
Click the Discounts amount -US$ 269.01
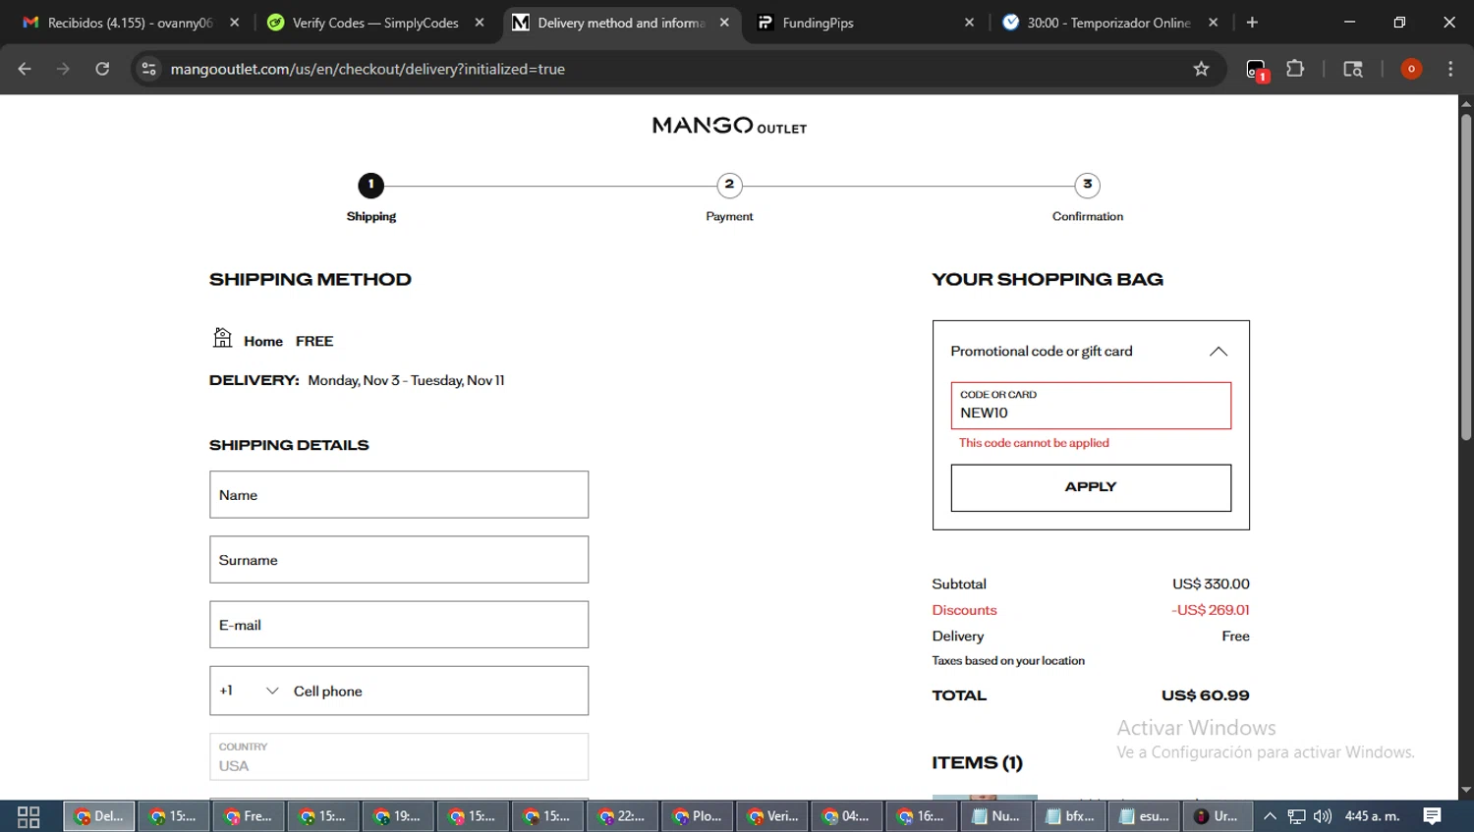[1210, 610]
